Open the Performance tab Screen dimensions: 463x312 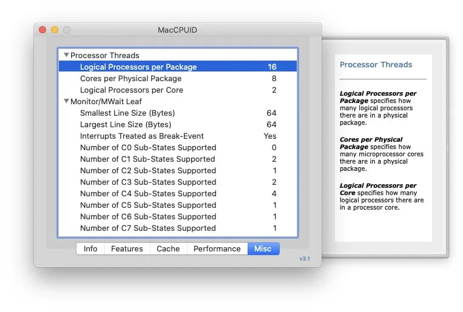click(x=217, y=248)
